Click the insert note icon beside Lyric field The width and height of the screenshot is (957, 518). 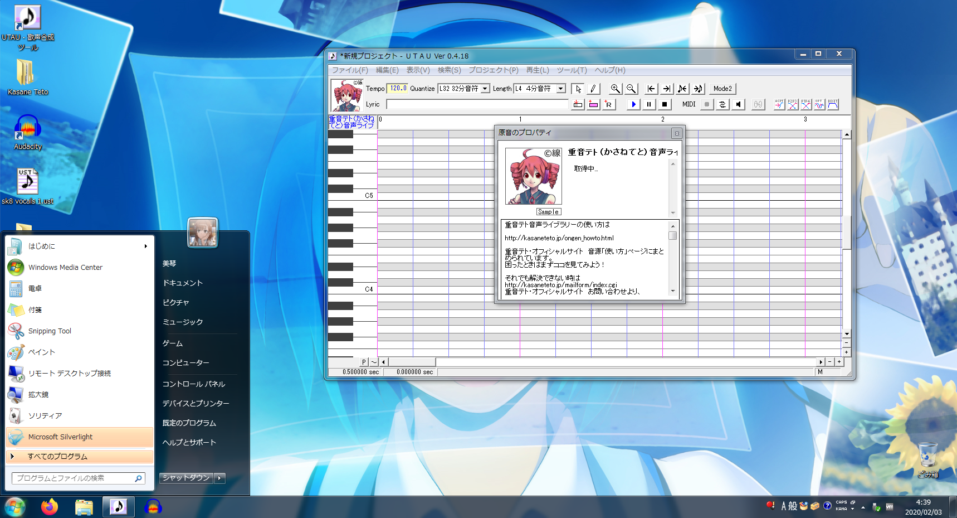pyautogui.click(x=578, y=104)
